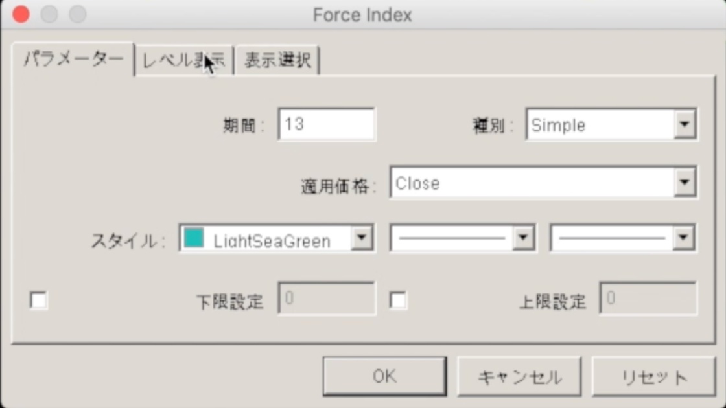726x408 pixels.
Task: Open the line style dropdown
Action: [x=463, y=238]
